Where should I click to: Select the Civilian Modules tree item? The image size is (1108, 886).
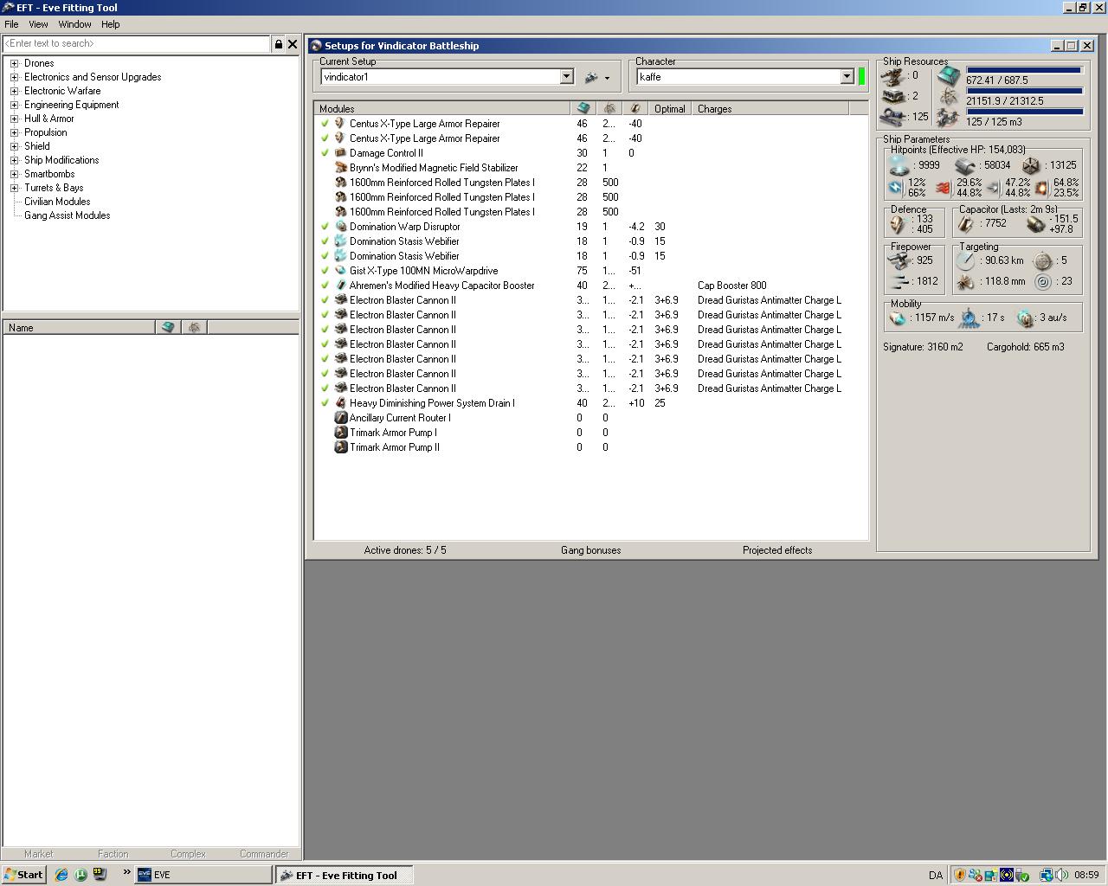tap(57, 202)
